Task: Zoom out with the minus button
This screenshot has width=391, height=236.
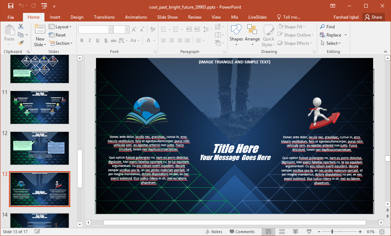Action: pyautogui.click(x=319, y=231)
